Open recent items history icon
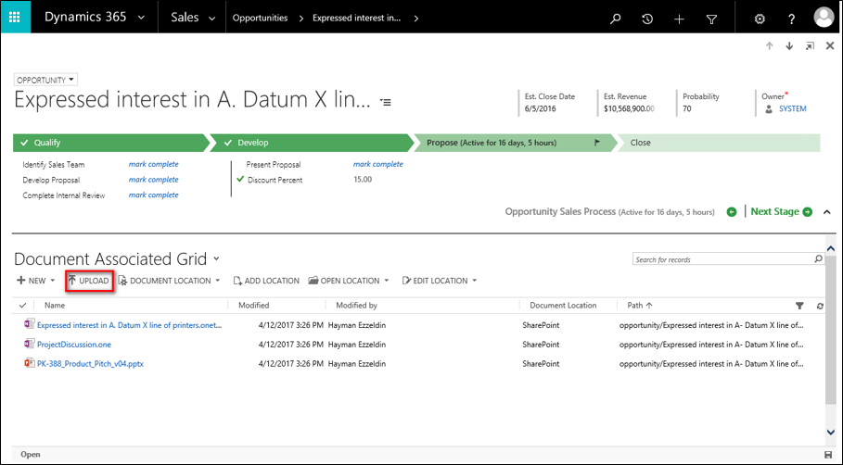 (x=647, y=19)
